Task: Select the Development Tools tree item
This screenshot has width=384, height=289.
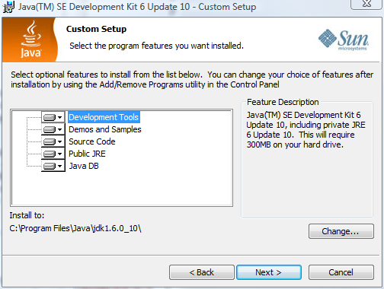Action: pyautogui.click(x=104, y=117)
